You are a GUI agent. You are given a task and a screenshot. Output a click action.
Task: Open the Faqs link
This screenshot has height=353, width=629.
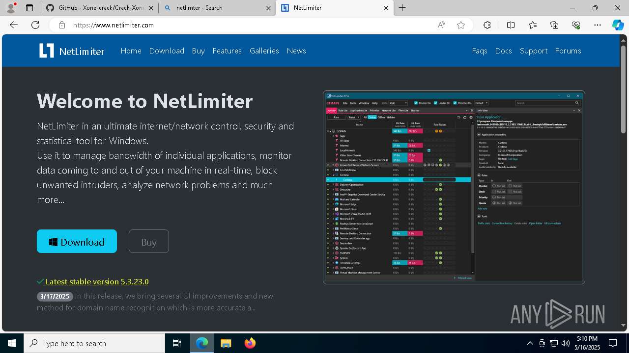tap(480, 50)
